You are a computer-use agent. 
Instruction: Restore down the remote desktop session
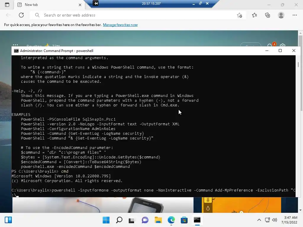click(x=200, y=4)
